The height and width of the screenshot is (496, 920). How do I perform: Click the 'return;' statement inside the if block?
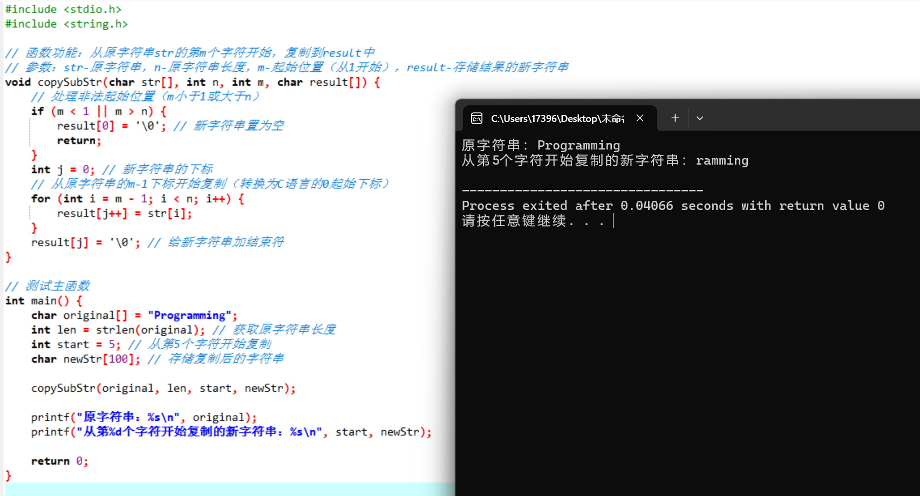(79, 140)
